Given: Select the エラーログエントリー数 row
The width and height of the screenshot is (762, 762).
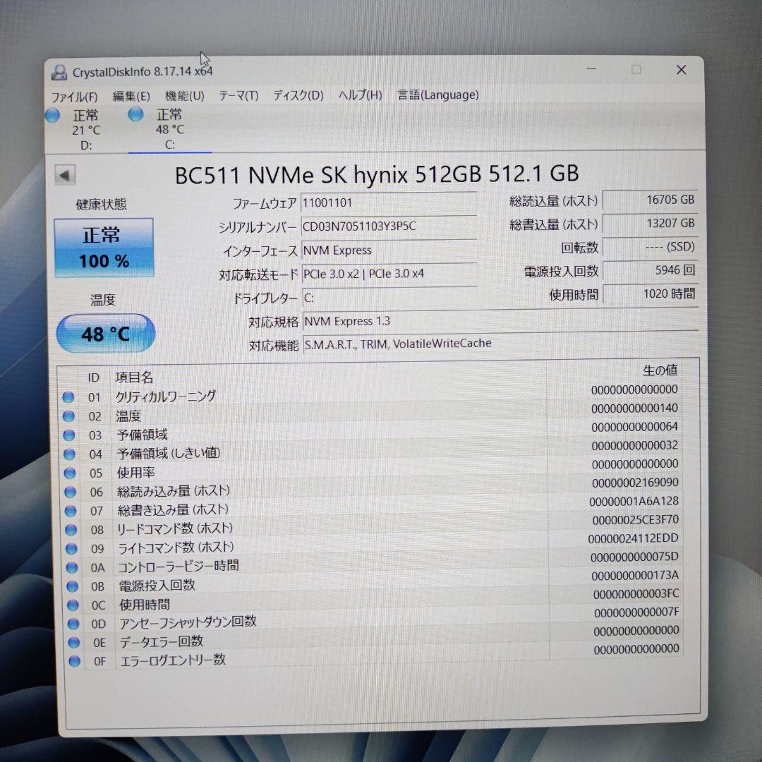Looking at the screenshot, I should (x=375, y=655).
